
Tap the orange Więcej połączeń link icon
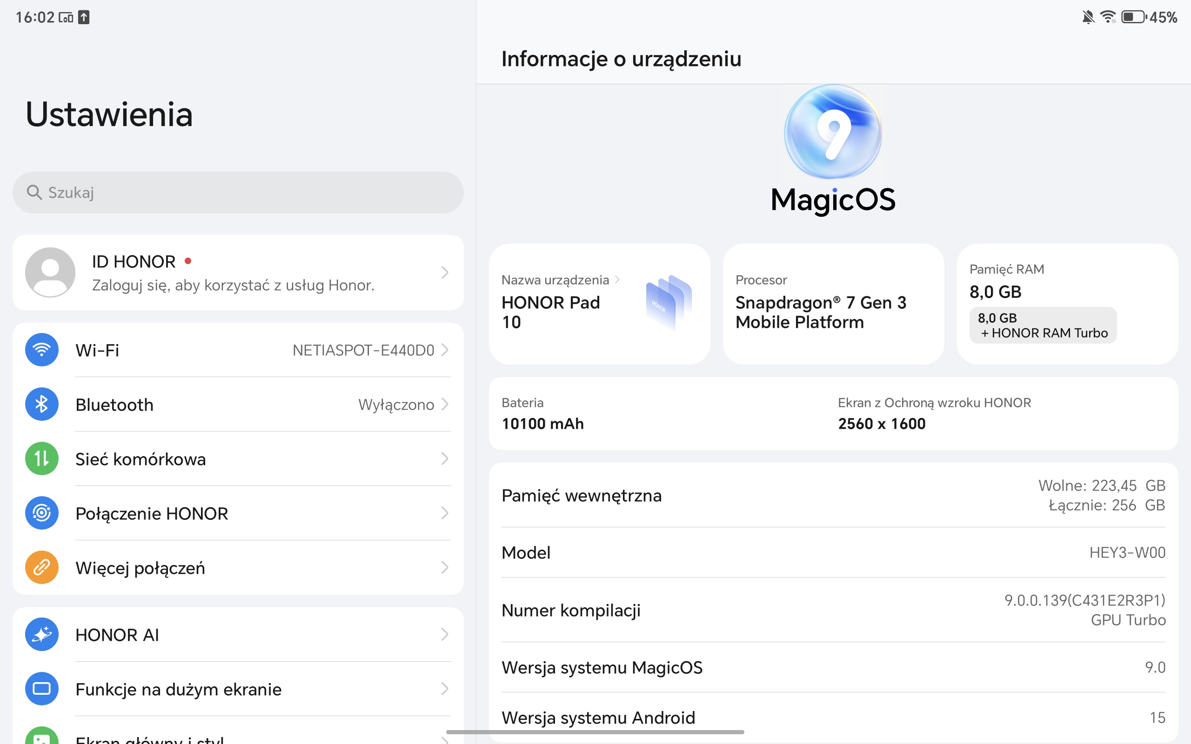pos(42,567)
